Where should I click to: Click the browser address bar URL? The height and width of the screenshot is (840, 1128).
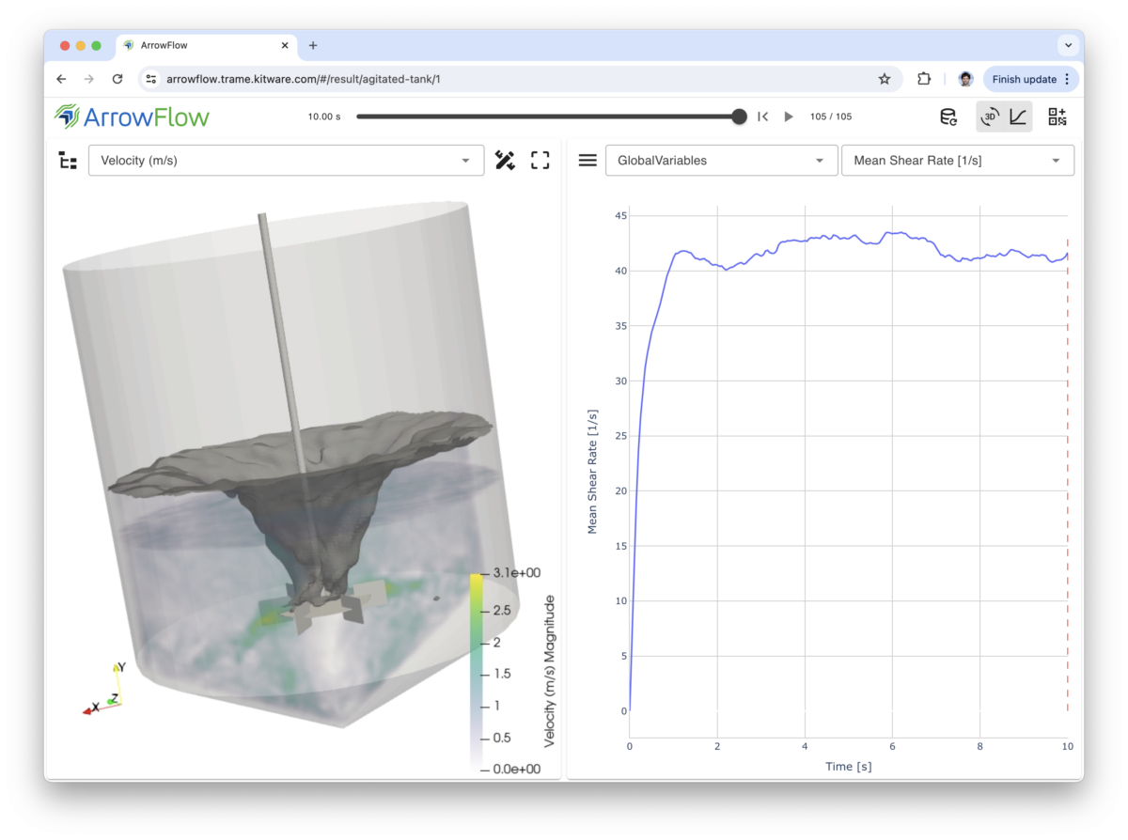(x=304, y=79)
